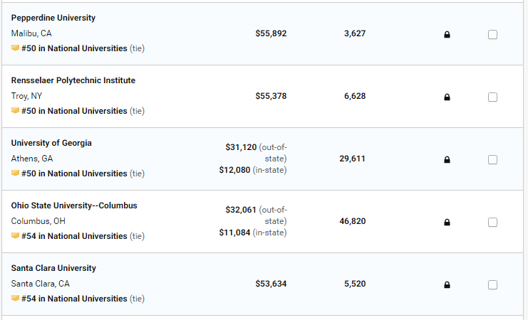Select the University of Georgia checkbox

coord(492,160)
